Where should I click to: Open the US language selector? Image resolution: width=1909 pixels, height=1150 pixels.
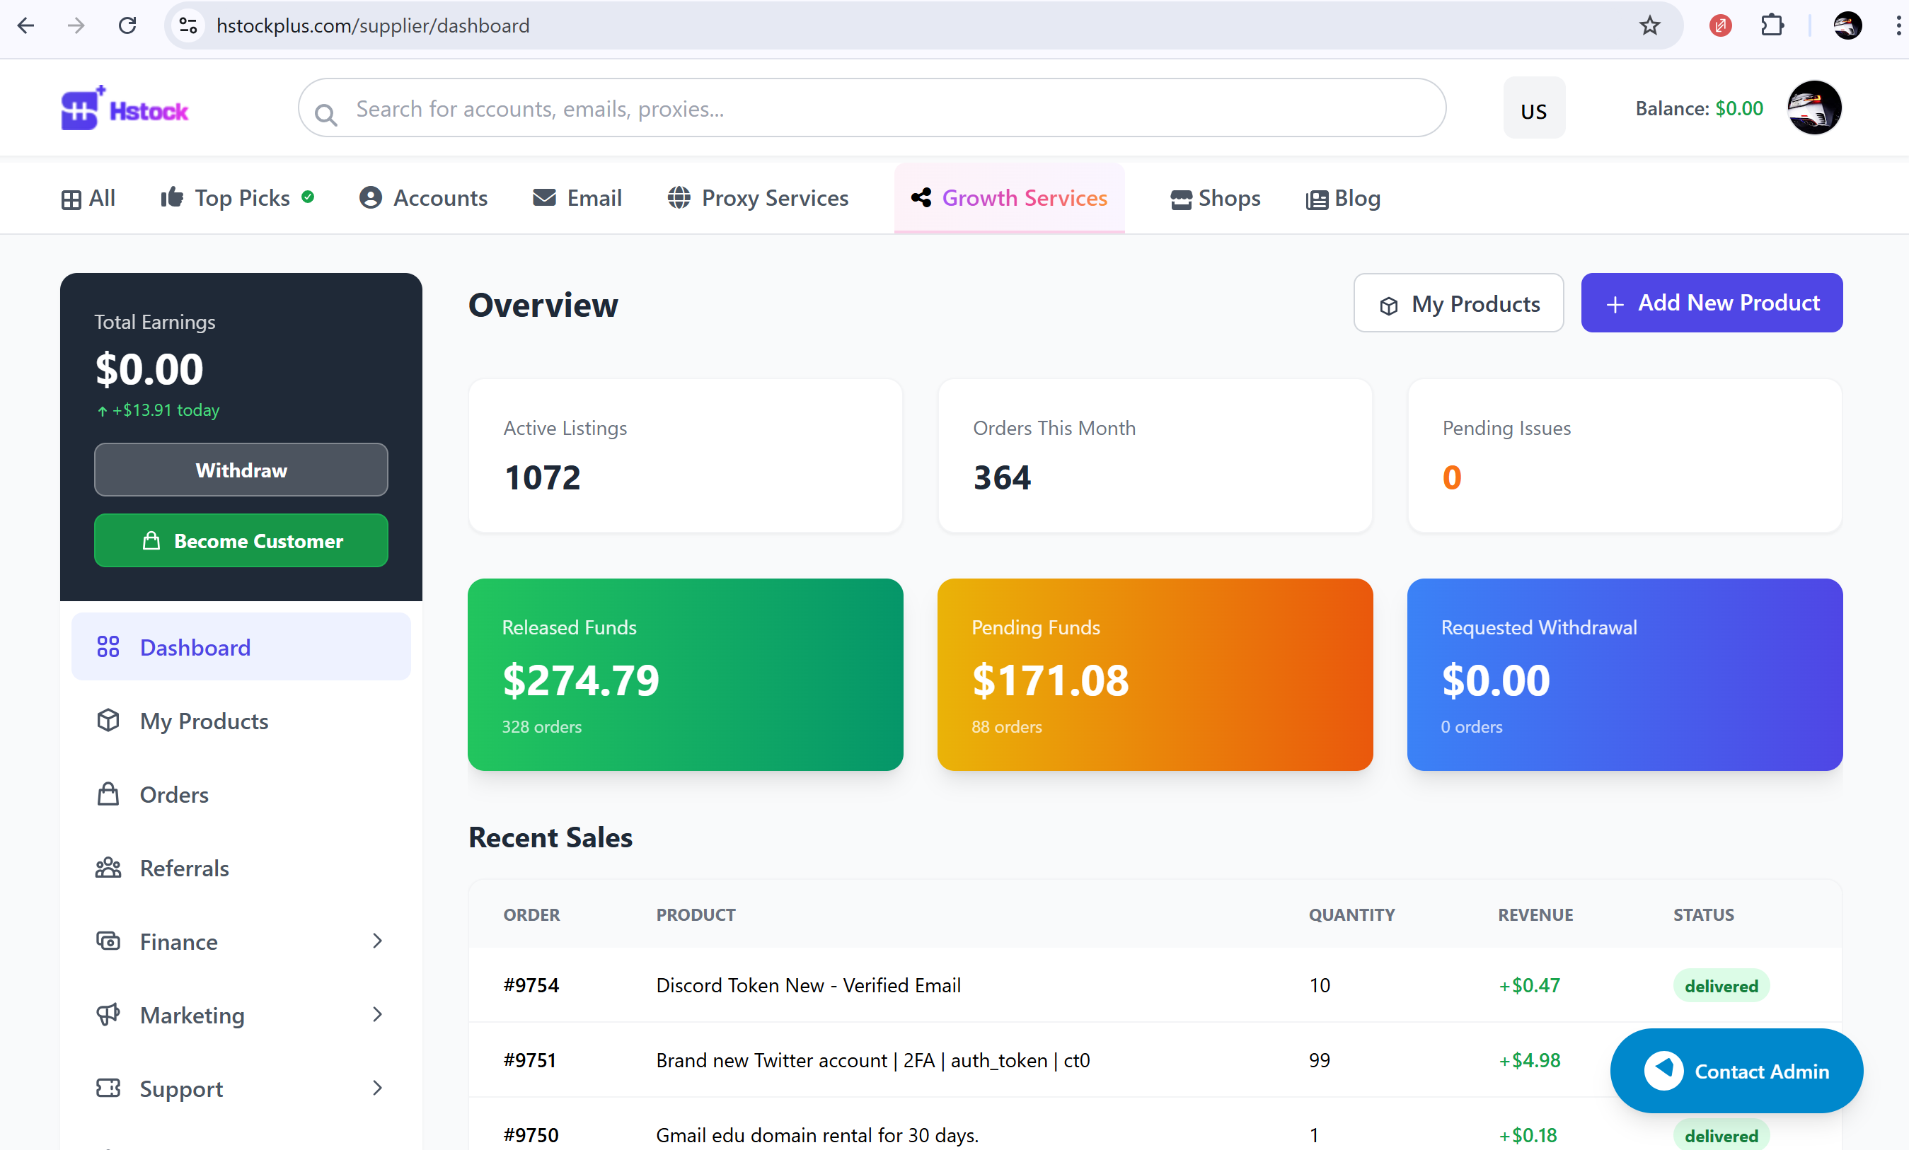tap(1533, 108)
